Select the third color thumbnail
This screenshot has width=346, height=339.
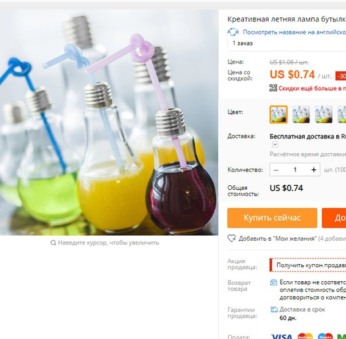point(324,114)
